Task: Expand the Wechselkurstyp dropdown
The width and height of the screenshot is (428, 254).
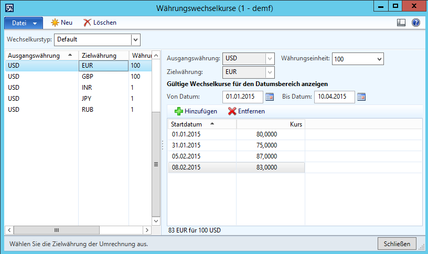Action: [x=136, y=39]
